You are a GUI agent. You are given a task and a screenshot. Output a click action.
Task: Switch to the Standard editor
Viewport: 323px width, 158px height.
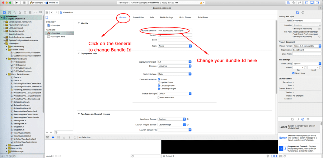point(288,3)
